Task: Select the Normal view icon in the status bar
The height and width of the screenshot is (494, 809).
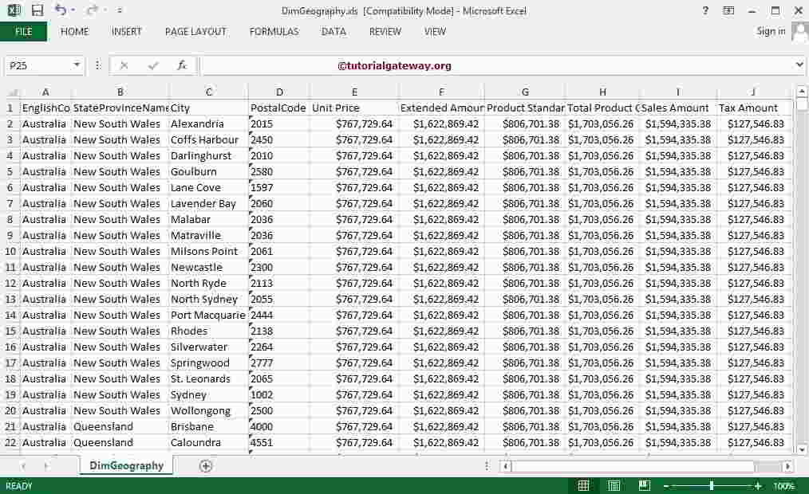Action: pyautogui.click(x=583, y=485)
